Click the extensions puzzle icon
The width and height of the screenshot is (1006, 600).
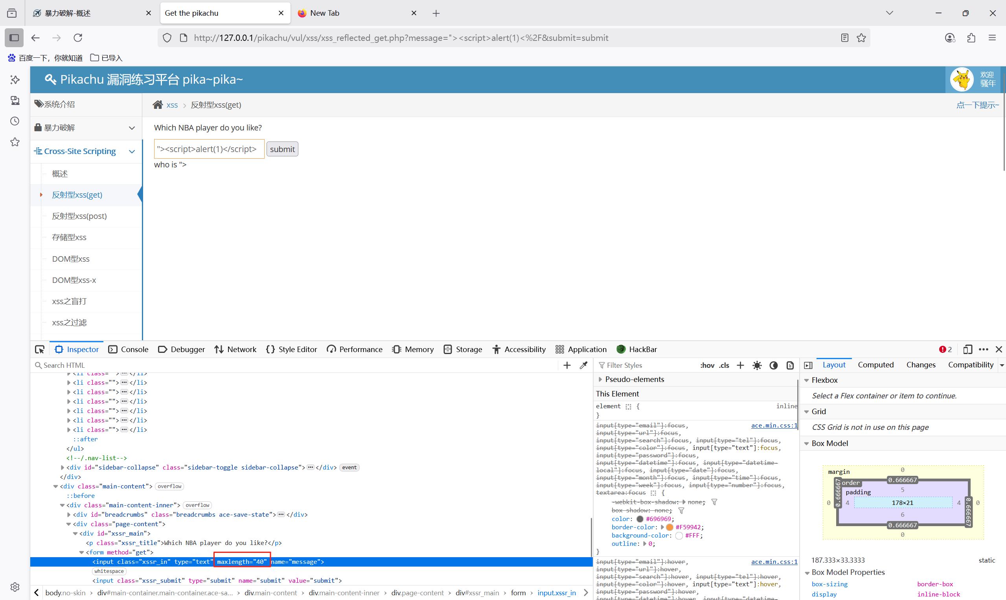(971, 38)
